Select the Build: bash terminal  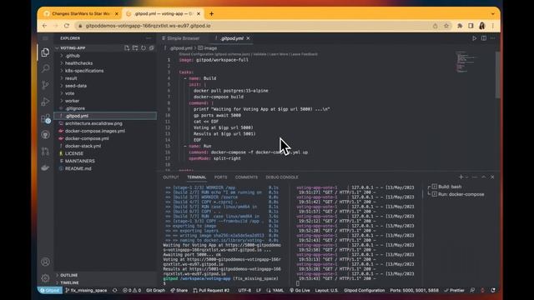click(450, 187)
